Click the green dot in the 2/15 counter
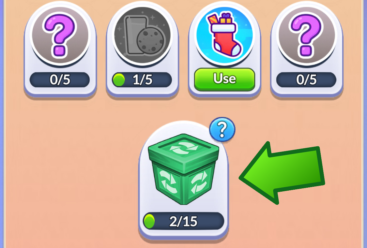Image resolution: width=367 pixels, height=248 pixels. coord(149,221)
